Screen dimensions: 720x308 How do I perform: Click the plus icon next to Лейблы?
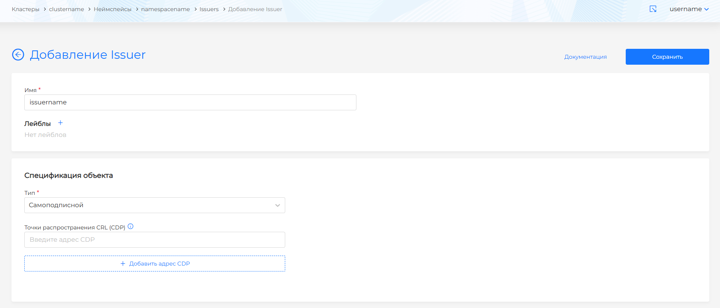point(60,123)
